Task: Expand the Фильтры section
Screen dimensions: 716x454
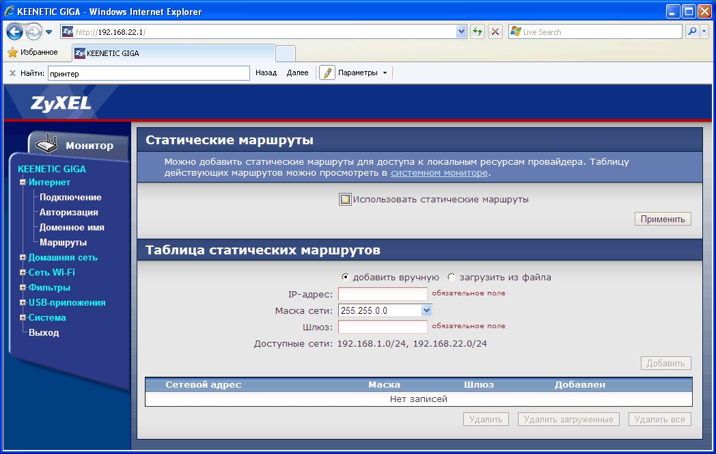Action: pyautogui.click(x=23, y=288)
